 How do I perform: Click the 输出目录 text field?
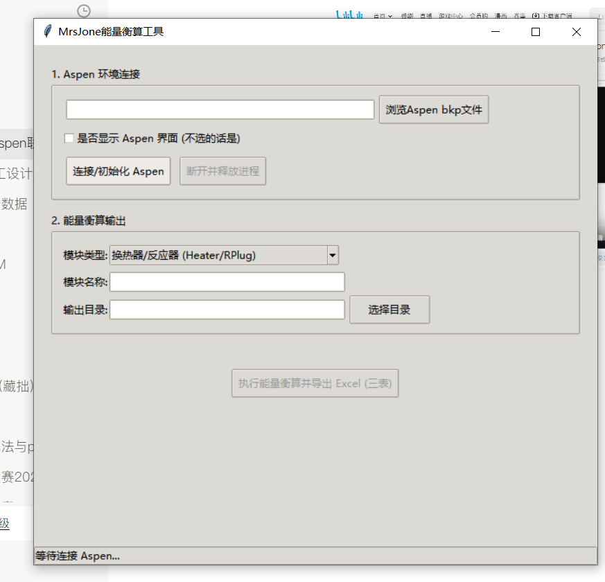[x=227, y=310]
